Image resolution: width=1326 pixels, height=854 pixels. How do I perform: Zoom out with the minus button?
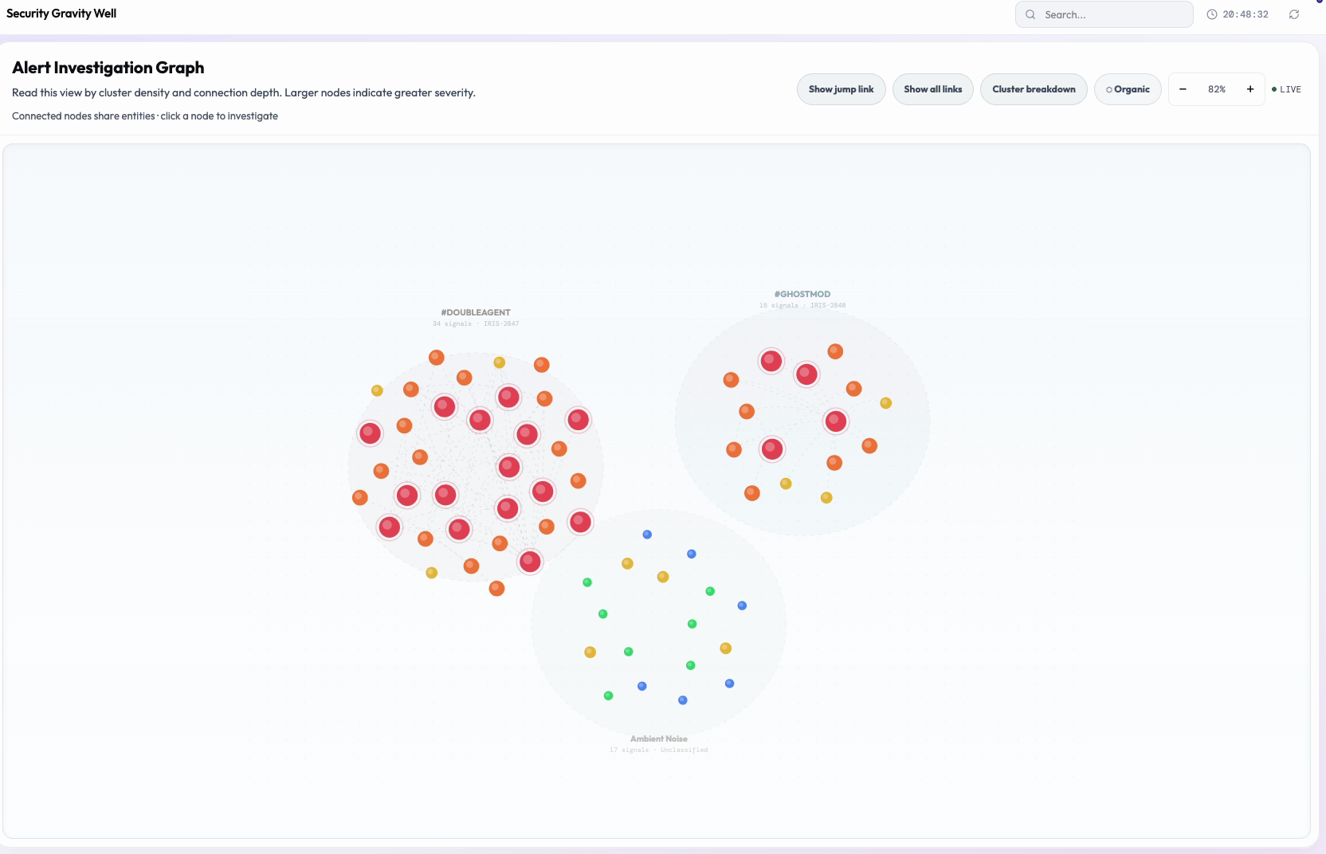[x=1183, y=89]
